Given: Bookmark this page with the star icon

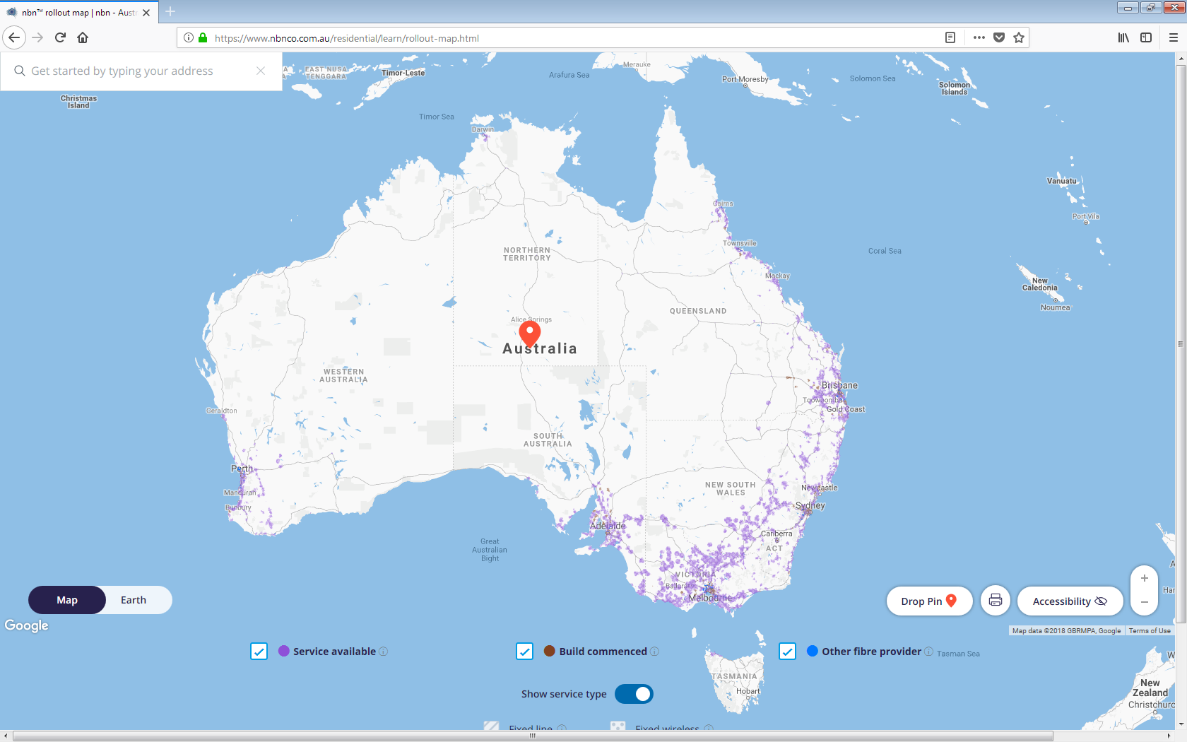Looking at the screenshot, I should click(1019, 38).
